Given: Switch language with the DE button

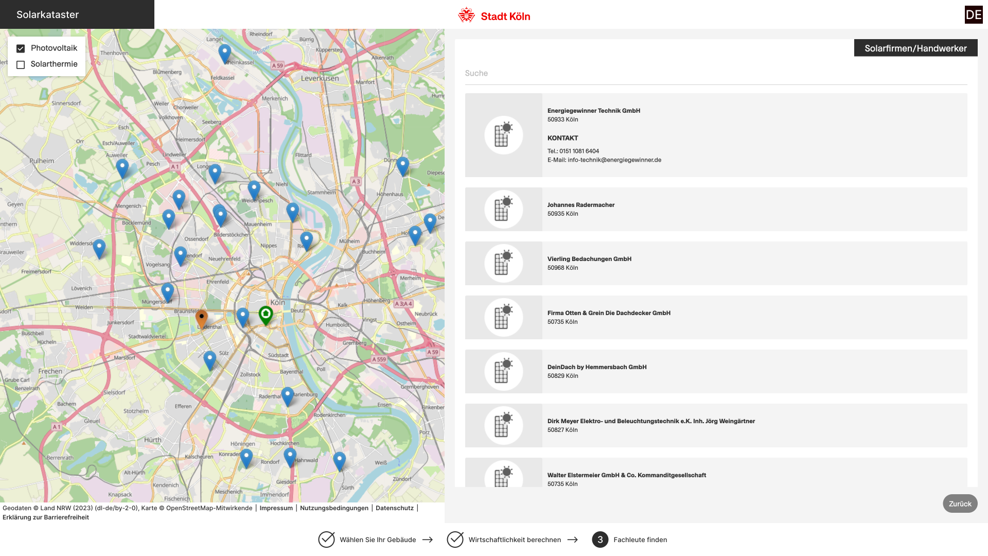Looking at the screenshot, I should click(974, 15).
